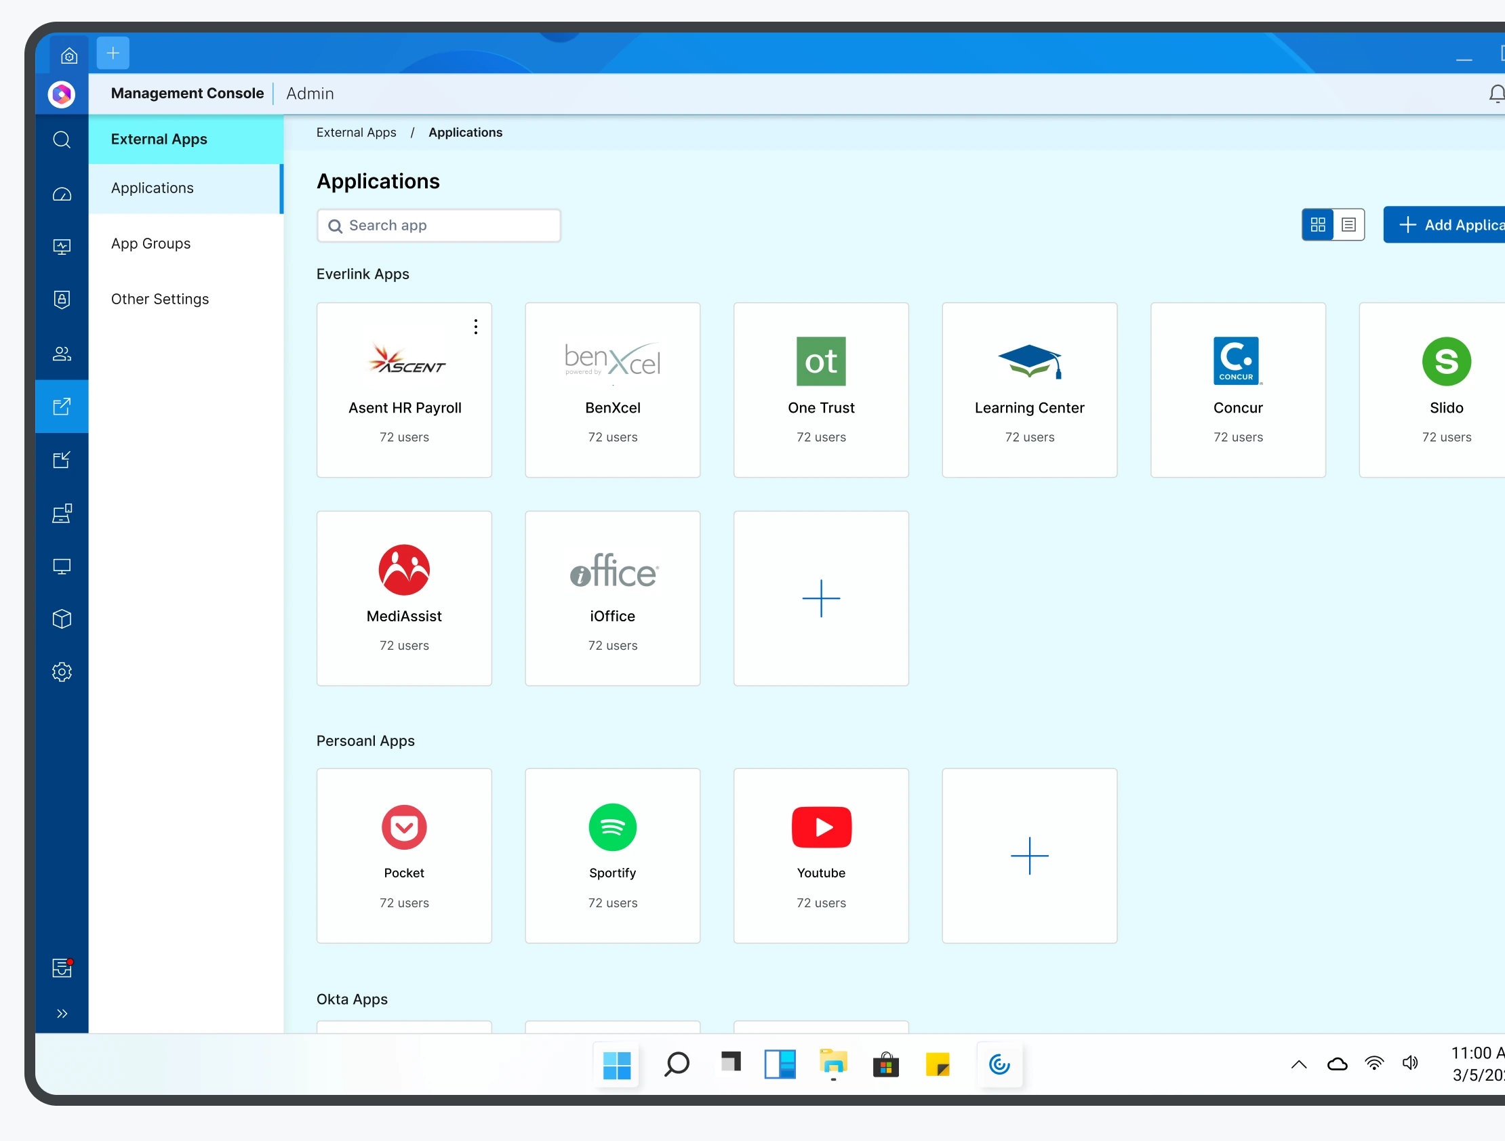Image resolution: width=1505 pixels, height=1141 pixels.
Task: Click the External Apps breadcrumb link
Action: point(356,133)
